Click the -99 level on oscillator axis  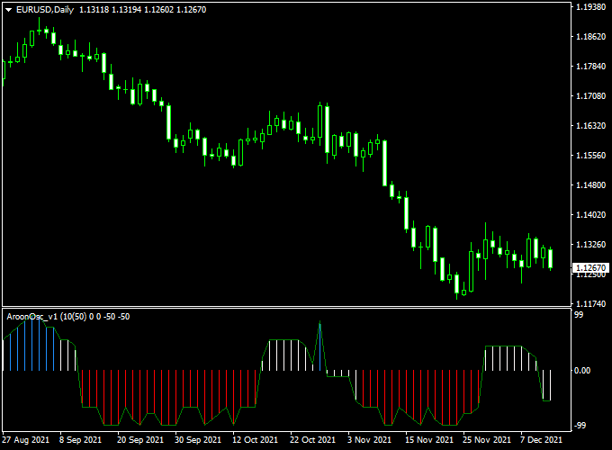click(583, 424)
